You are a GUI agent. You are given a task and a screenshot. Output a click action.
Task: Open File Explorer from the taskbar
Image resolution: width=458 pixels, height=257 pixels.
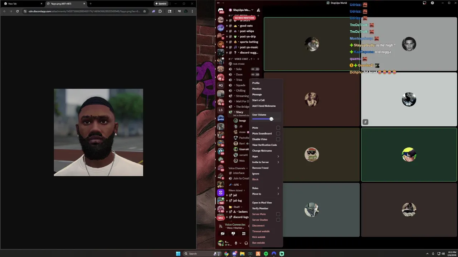pos(242,254)
